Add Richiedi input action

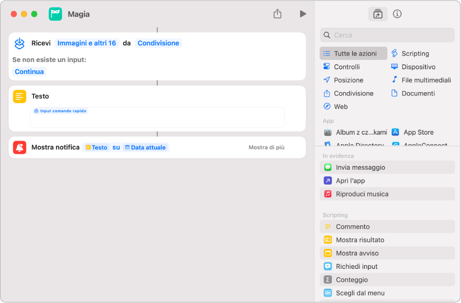387,266
